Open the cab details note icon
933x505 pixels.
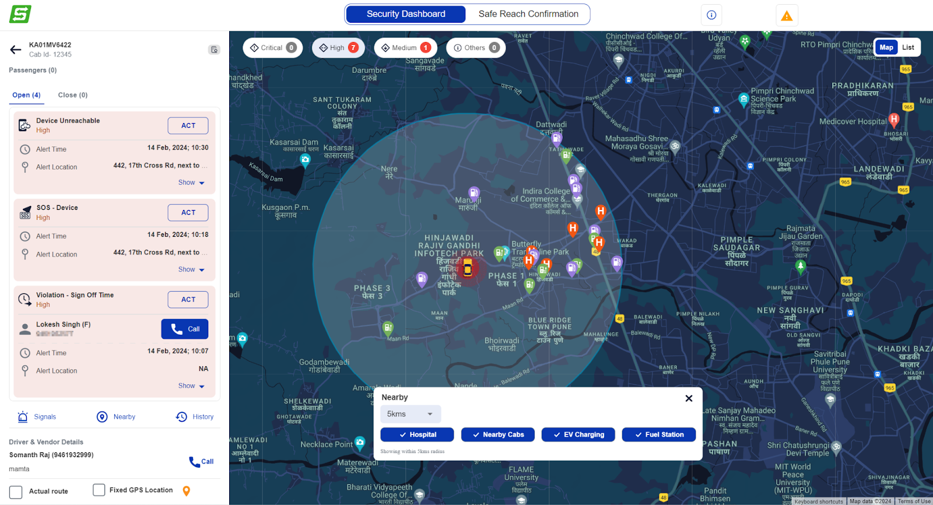(214, 50)
